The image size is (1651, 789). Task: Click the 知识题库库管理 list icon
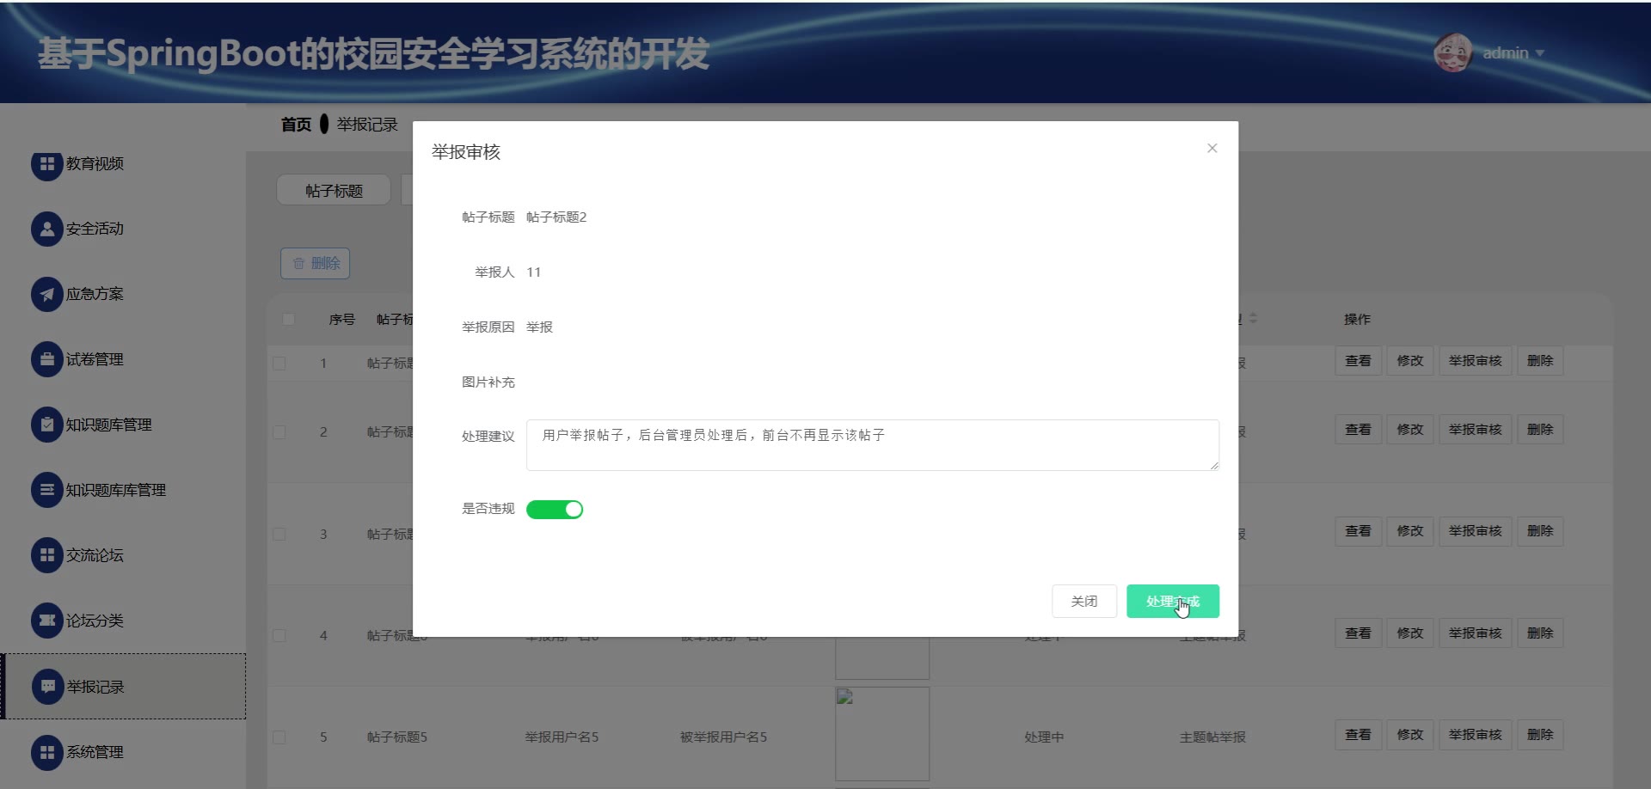[47, 490]
